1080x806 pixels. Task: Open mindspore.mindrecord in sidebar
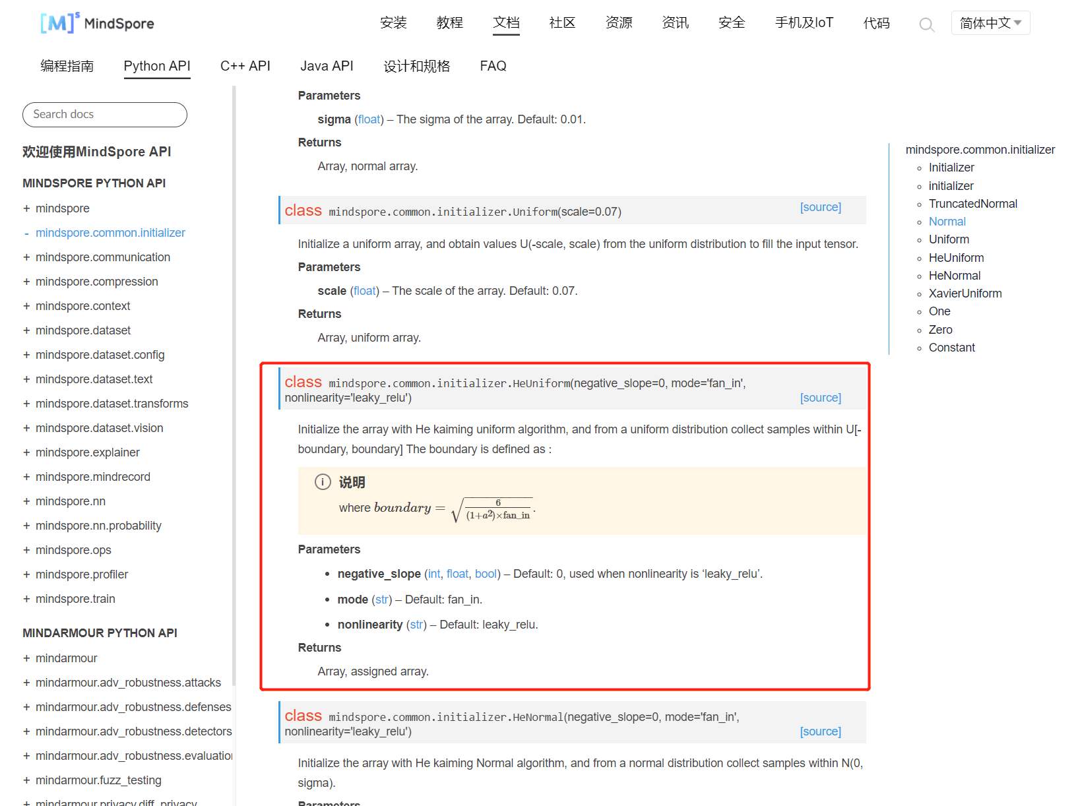pyautogui.click(x=93, y=477)
